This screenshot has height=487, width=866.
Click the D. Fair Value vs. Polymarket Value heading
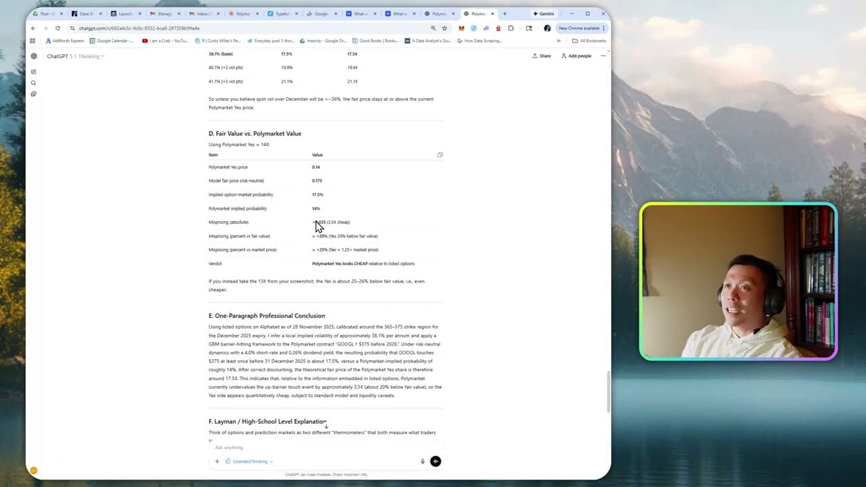point(255,133)
